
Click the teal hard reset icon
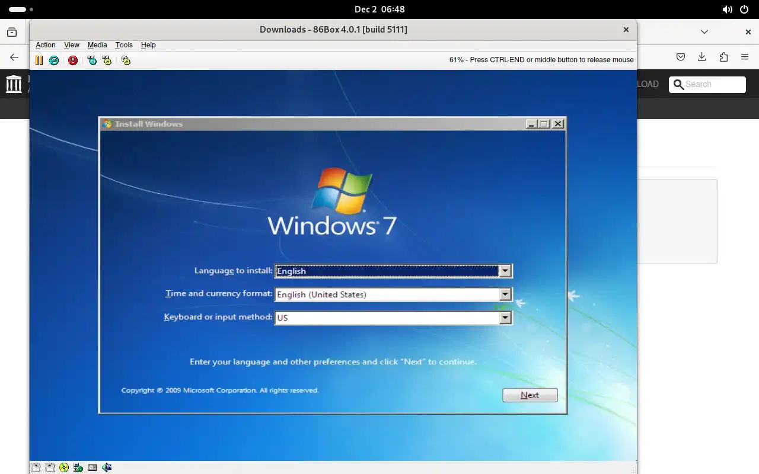coord(54,60)
